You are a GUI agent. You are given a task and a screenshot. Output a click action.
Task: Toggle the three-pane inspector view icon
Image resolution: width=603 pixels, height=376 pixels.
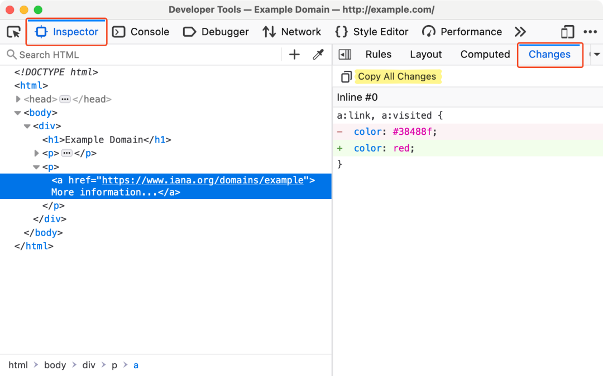[345, 55]
